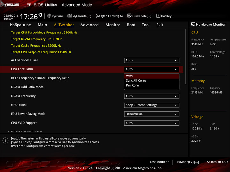Open the clock settings gear icon
The height and width of the screenshot is (172, 230).
[40, 15]
